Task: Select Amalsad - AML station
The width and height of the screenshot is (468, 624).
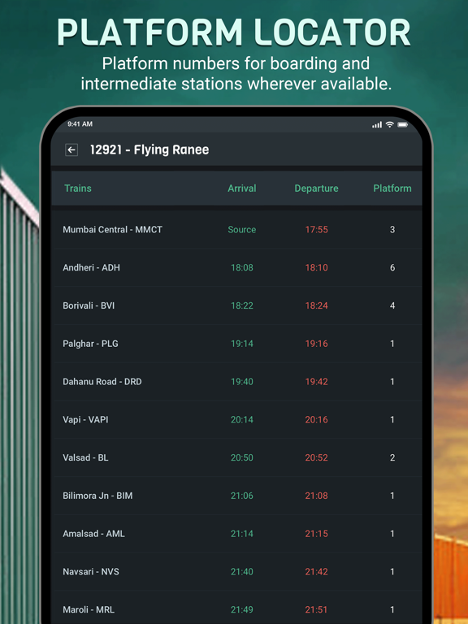Action: pyautogui.click(x=94, y=534)
